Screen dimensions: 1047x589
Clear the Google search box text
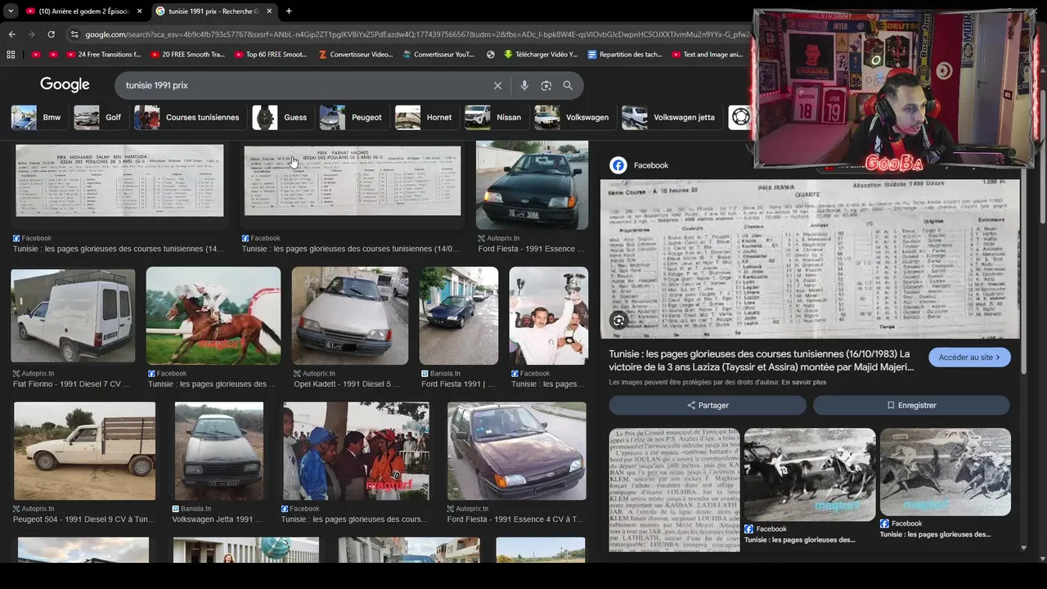pos(497,85)
